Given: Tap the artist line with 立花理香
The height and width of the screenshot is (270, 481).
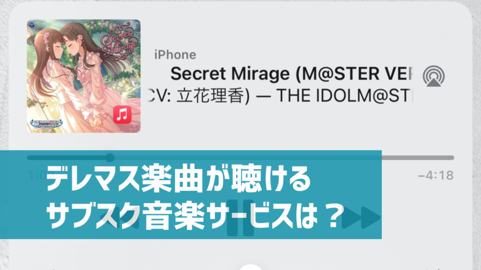Looking at the screenshot, I should (281, 96).
